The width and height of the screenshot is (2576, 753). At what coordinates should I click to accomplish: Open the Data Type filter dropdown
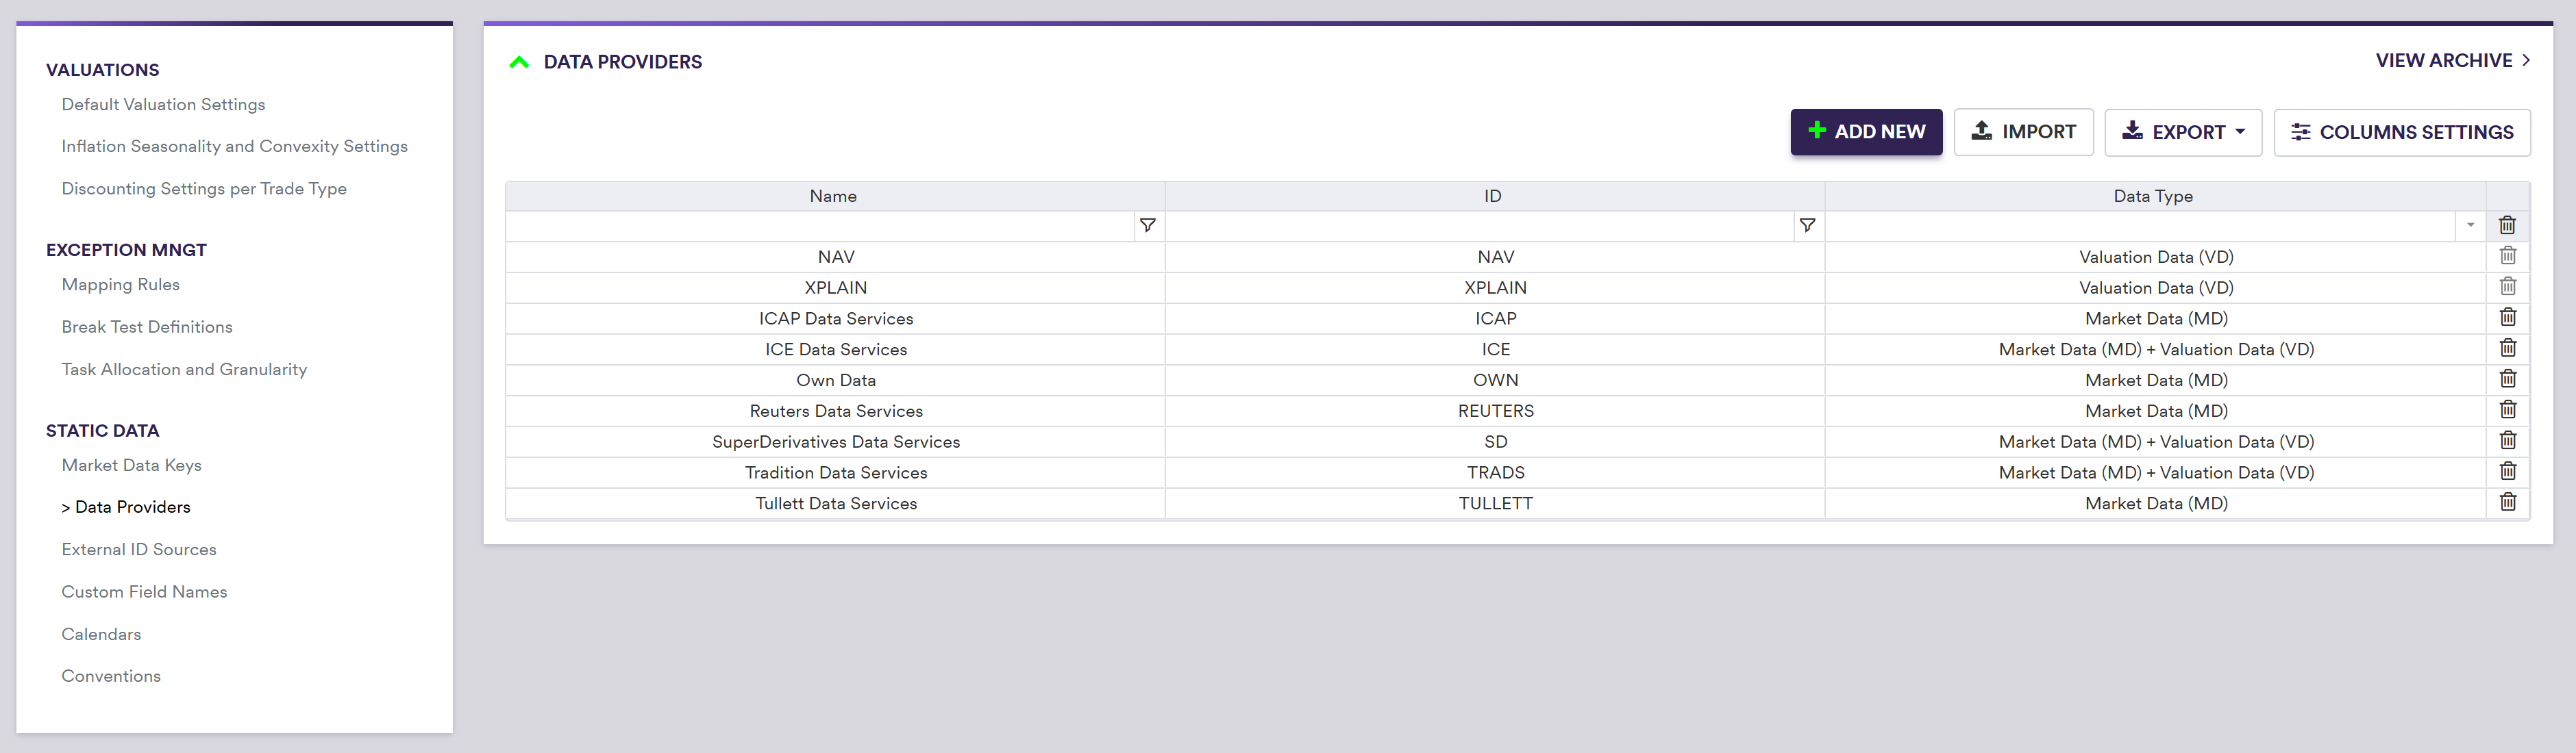point(2470,226)
